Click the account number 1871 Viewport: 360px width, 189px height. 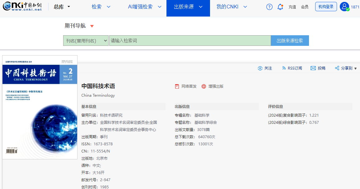click(355, 7)
